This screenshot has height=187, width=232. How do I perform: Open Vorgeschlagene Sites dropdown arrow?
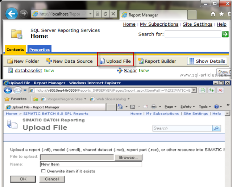point(85,99)
